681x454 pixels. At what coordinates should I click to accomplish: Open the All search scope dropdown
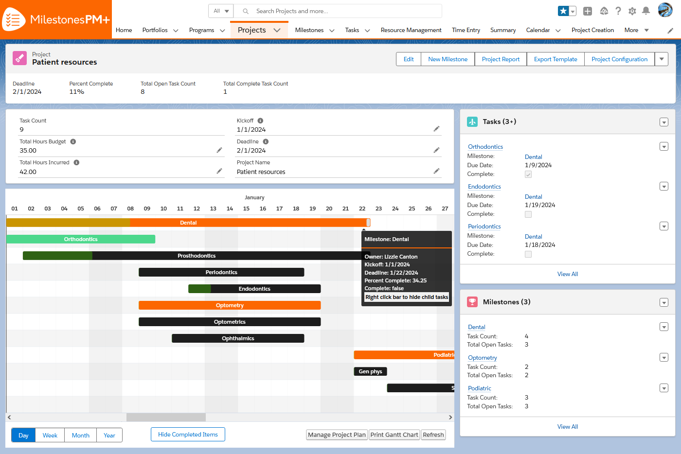(220, 11)
